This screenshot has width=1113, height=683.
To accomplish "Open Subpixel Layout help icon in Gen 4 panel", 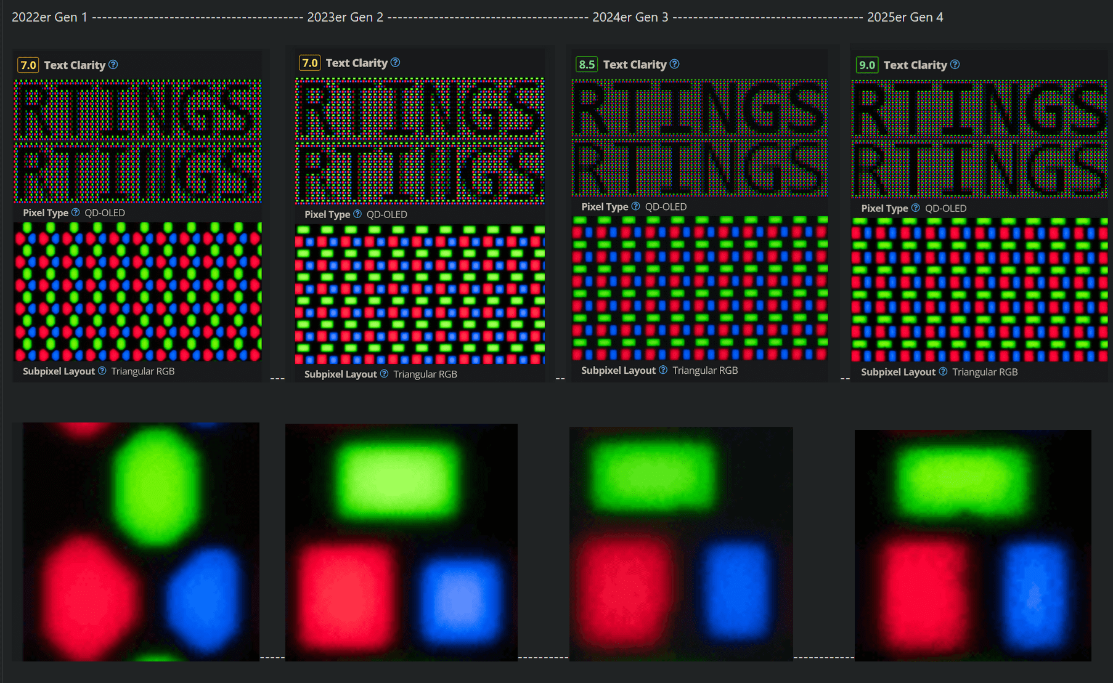I will [943, 371].
